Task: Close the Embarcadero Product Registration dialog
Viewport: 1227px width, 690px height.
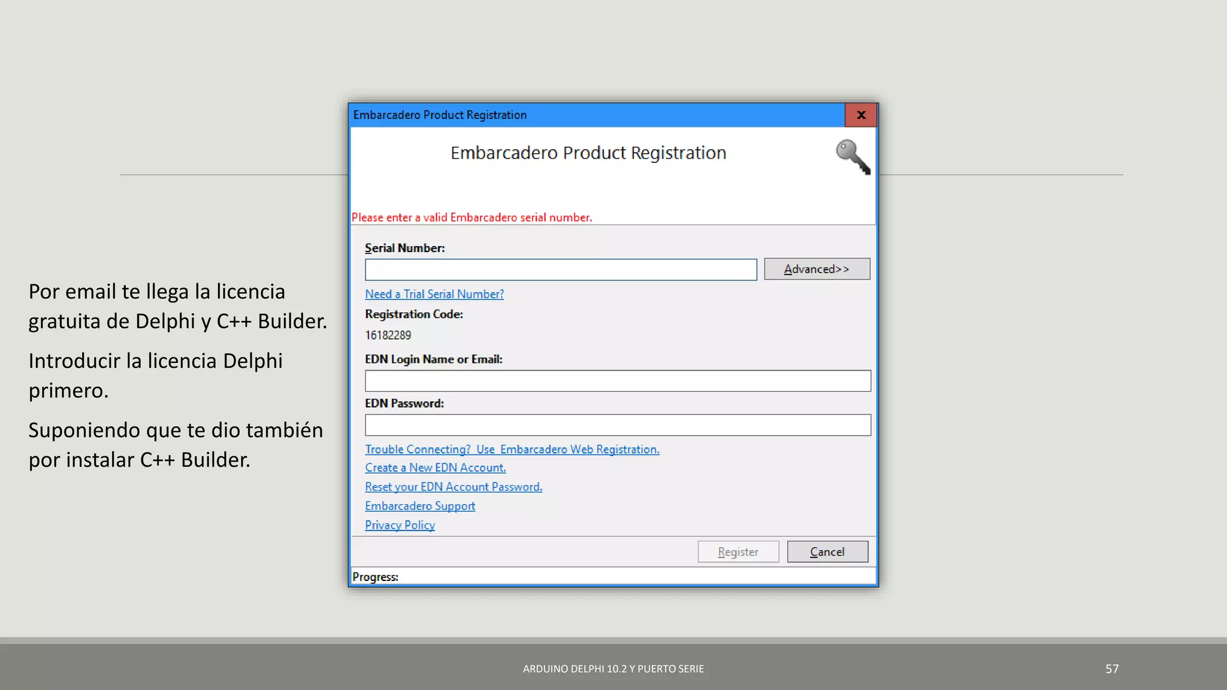Action: click(x=861, y=115)
